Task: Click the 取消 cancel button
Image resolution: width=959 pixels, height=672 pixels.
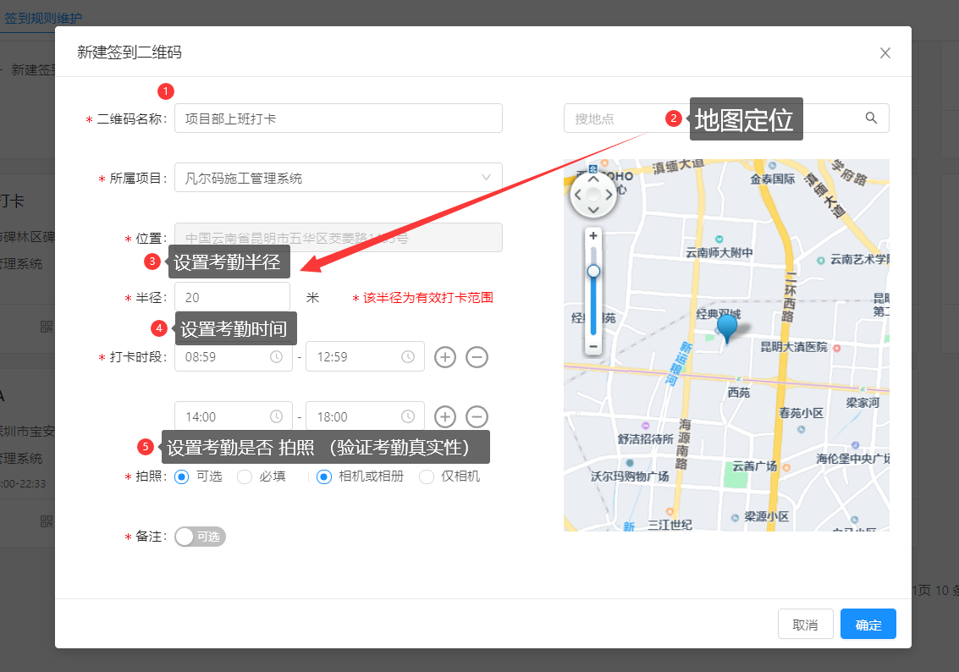Action: pos(805,625)
